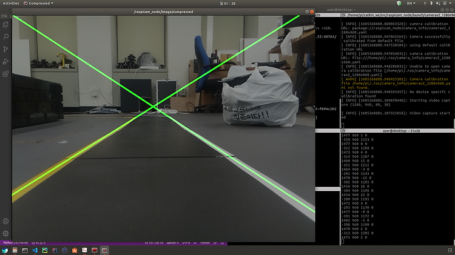Open the Activities overview
The width and height of the screenshot is (455, 255).
[11, 3]
